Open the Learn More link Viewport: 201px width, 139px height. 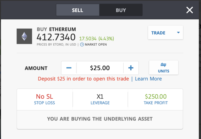148,79
